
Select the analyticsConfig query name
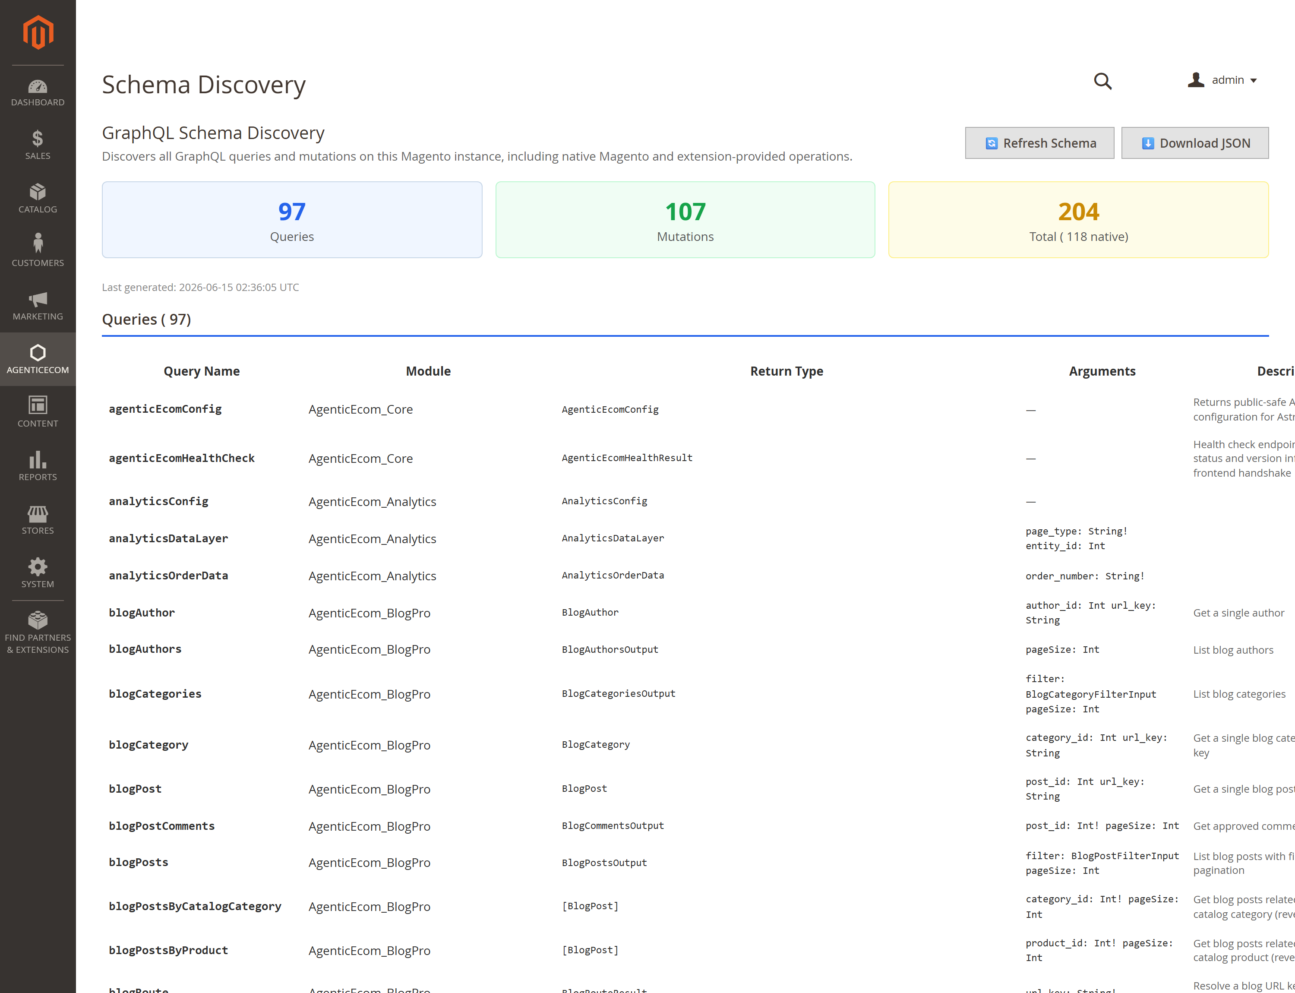click(x=158, y=501)
